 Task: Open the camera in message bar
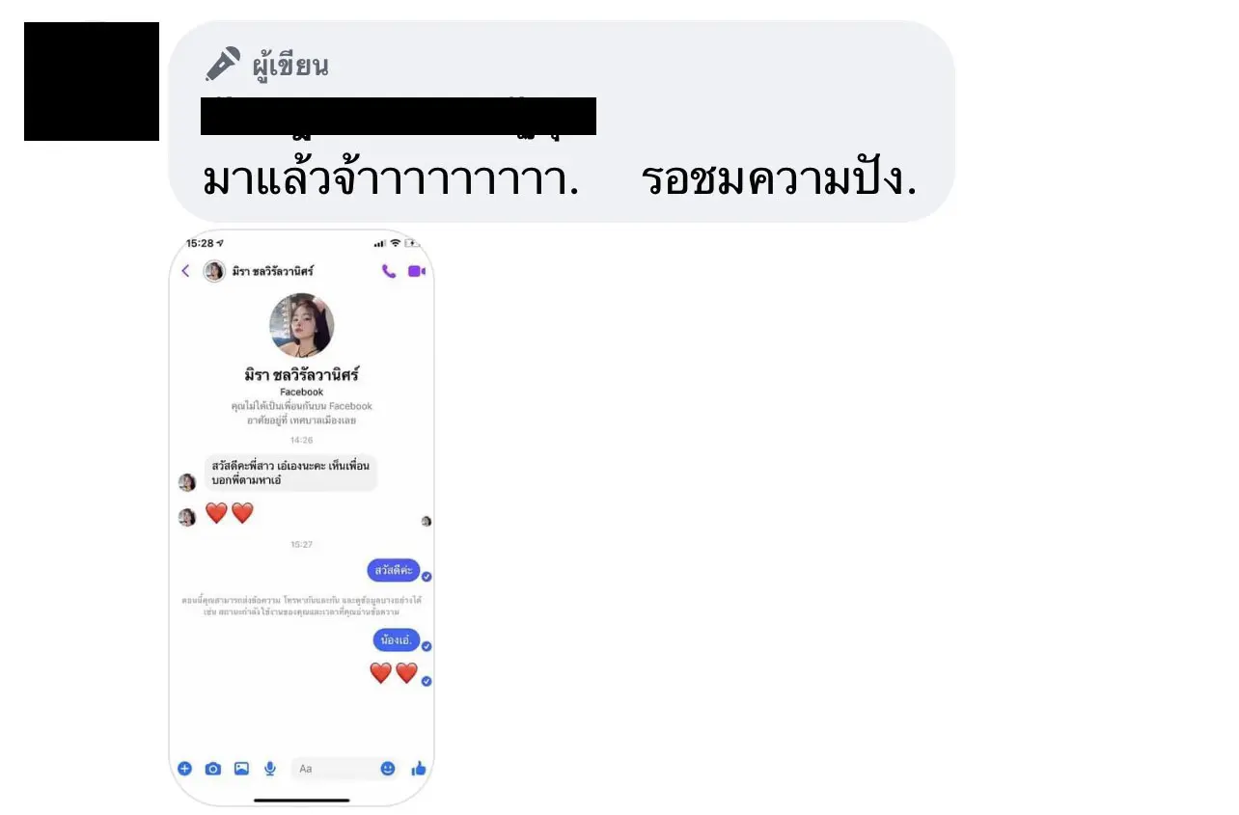213,769
